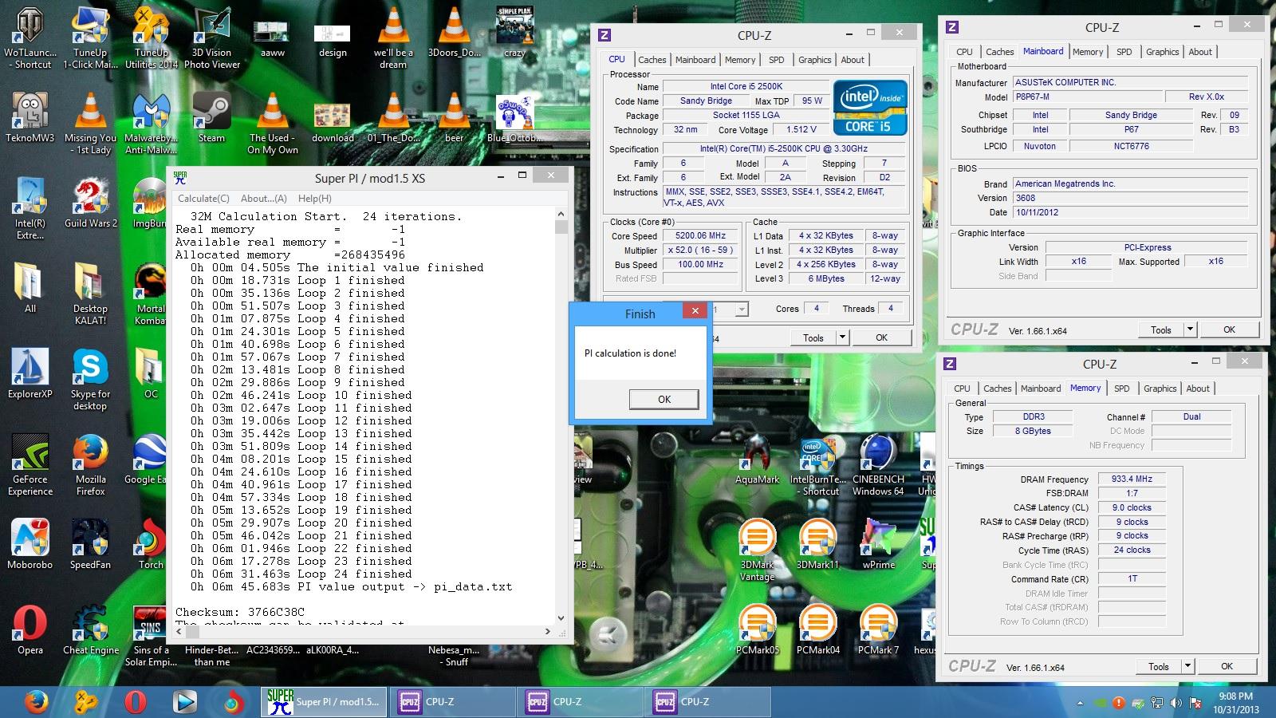Click the Opera icon in the taskbar
The height and width of the screenshot is (718, 1276).
(135, 702)
